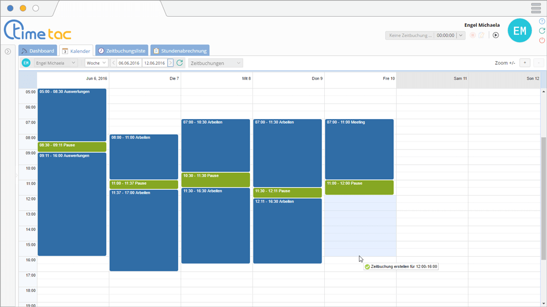The width and height of the screenshot is (547, 307).
Task: Click the timetac logo
Action: click(x=38, y=31)
